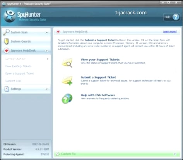Expand the Spyware HelpDesk arrow
183x160 pixels.
[x=47, y=51]
